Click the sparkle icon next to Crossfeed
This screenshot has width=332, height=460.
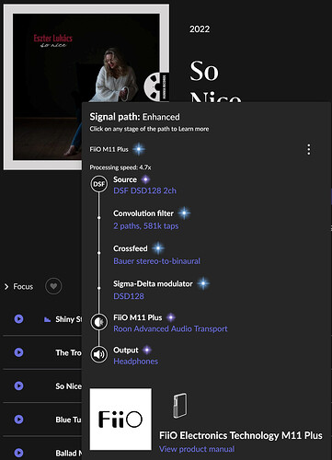pos(158,248)
